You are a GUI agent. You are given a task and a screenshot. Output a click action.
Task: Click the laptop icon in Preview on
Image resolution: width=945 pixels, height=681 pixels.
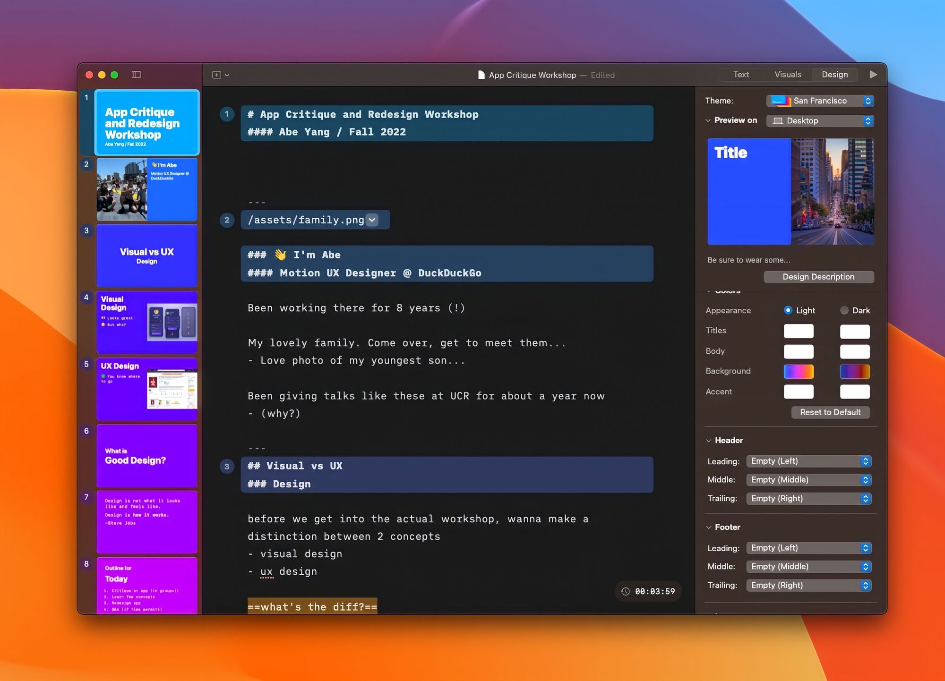(x=778, y=121)
